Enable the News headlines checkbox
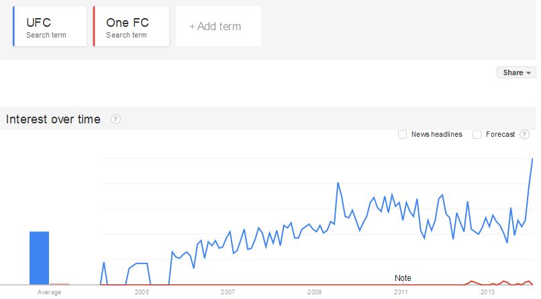 403,134
